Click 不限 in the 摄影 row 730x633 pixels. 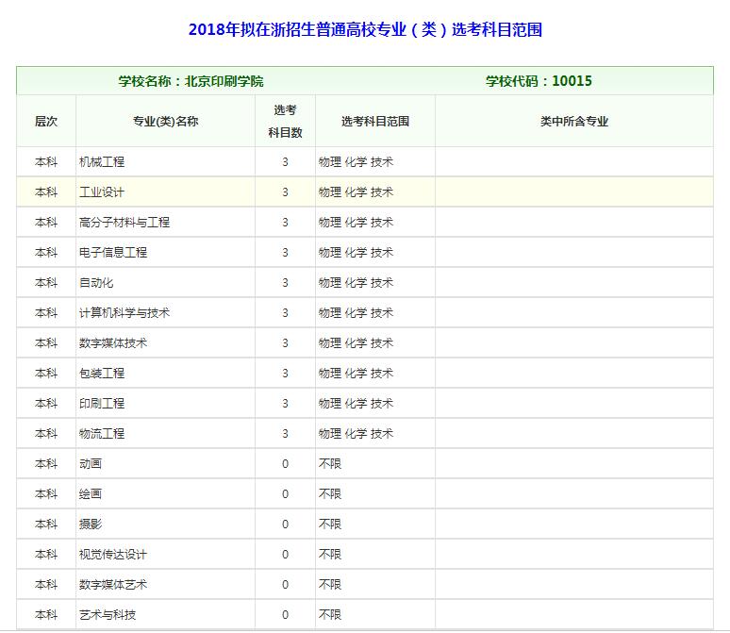click(x=330, y=525)
